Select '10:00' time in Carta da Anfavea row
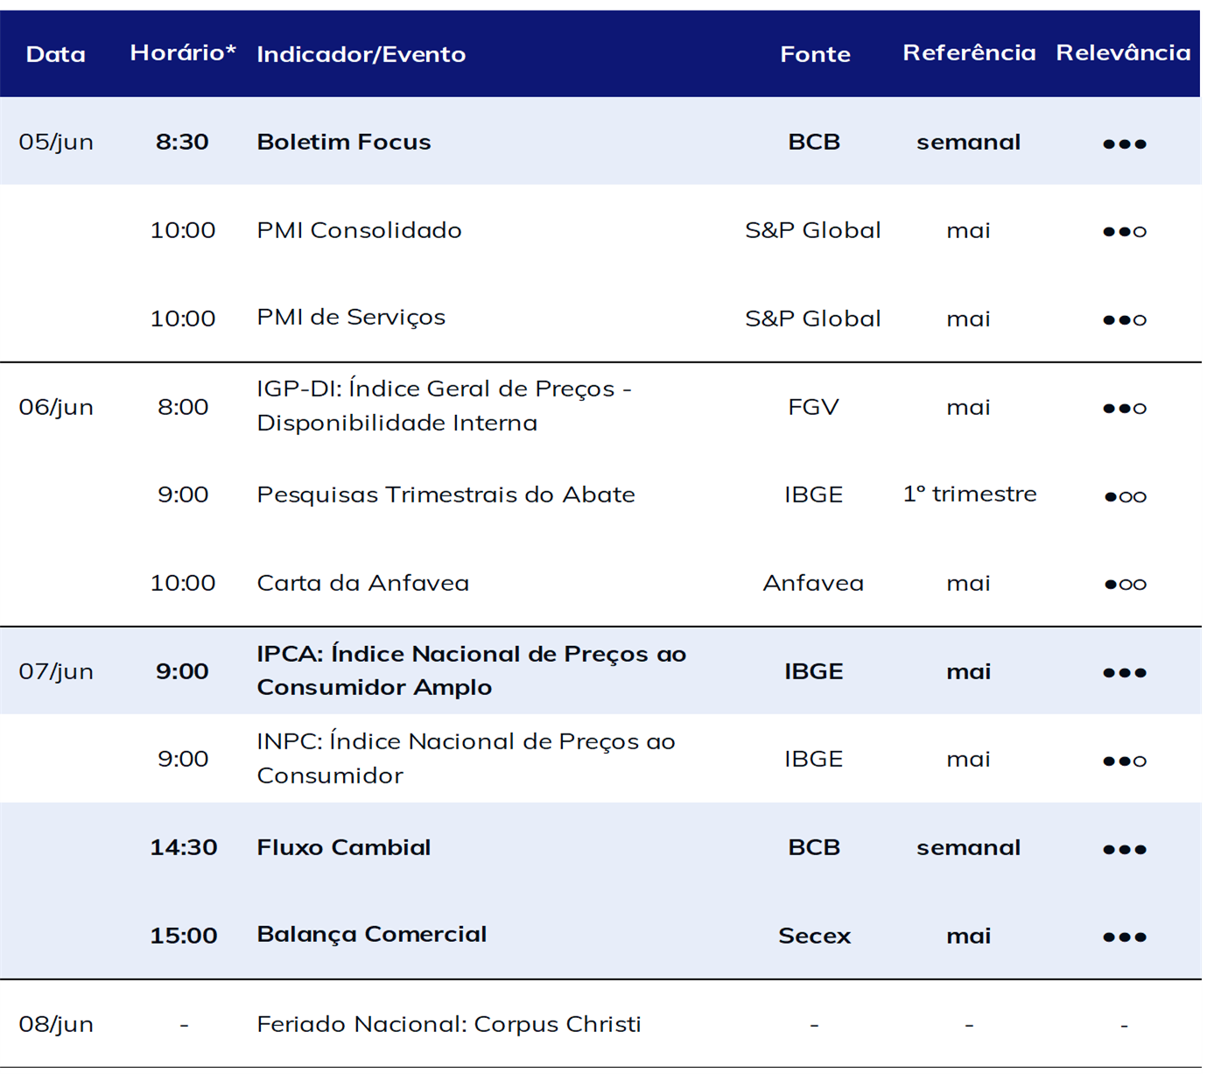This screenshot has height=1074, width=1207. point(183,583)
